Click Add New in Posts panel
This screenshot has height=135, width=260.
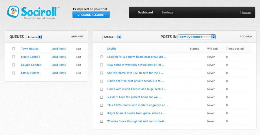tap(246, 36)
